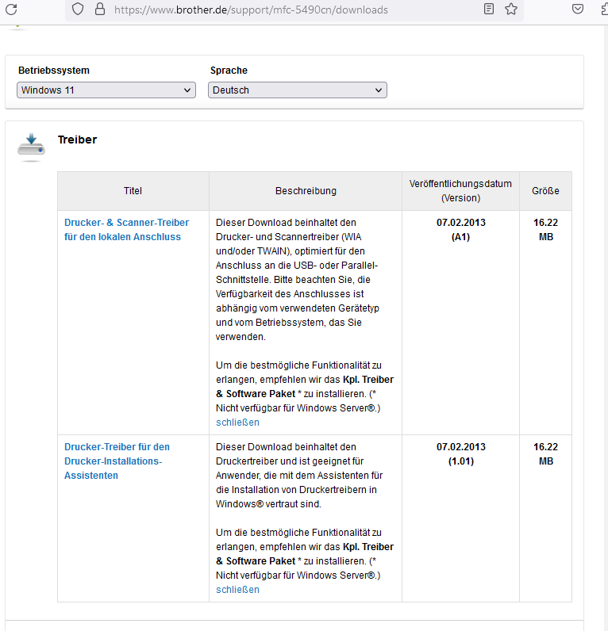Click Kpl. Treiber & Software Paket text in second row
Image resolution: width=608 pixels, height=631 pixels.
coord(305,554)
